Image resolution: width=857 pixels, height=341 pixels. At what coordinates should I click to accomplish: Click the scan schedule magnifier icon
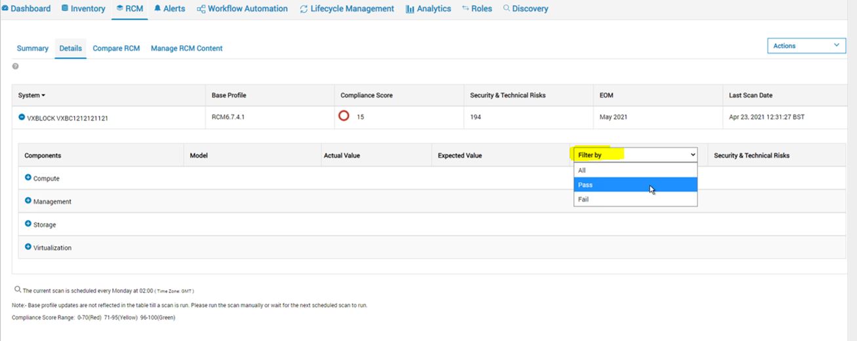(18, 289)
